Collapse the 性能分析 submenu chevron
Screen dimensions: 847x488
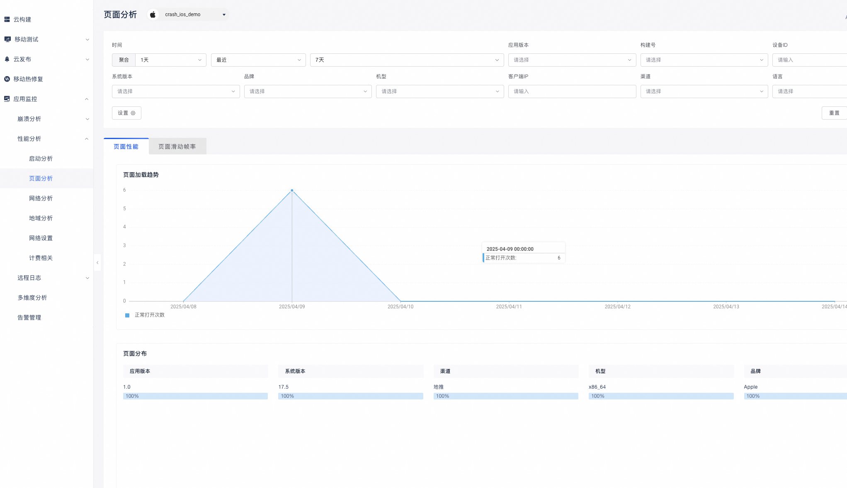(87, 139)
